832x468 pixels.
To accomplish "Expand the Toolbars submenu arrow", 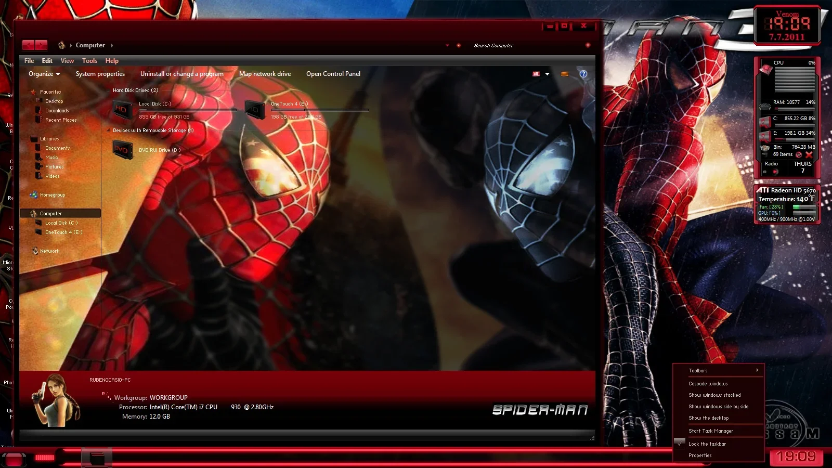I will point(758,370).
